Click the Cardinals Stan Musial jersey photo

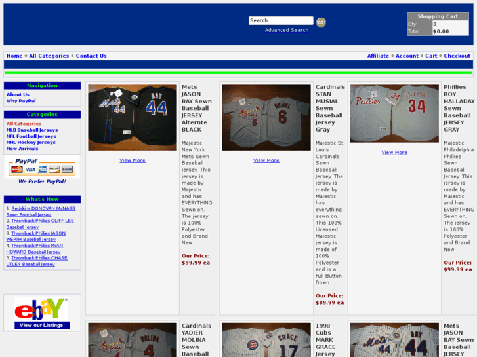[266, 117]
